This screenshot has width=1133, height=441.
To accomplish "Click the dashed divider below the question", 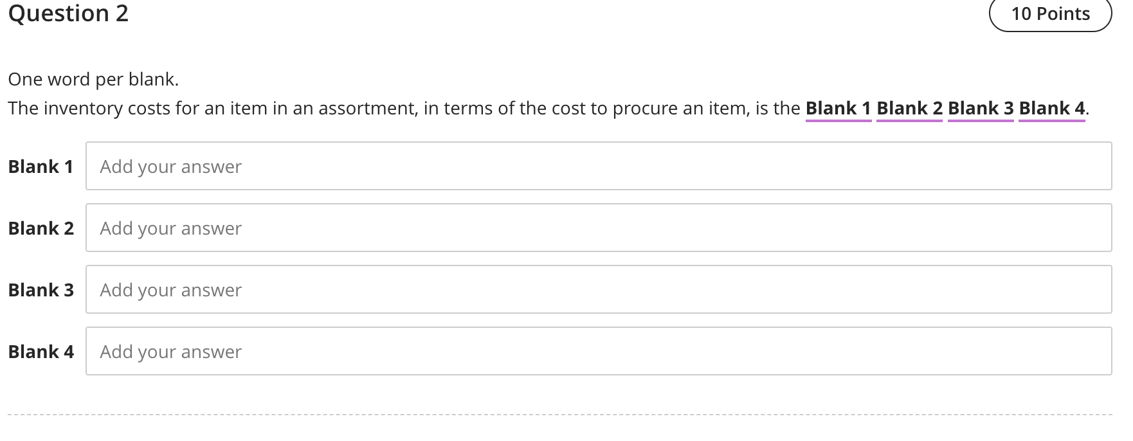I will (566, 415).
